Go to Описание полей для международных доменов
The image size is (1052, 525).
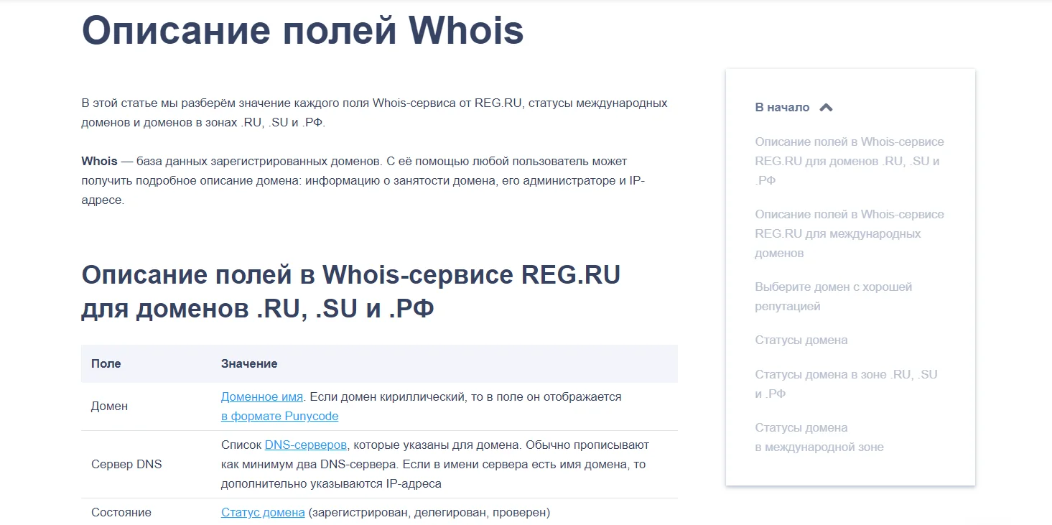point(849,233)
